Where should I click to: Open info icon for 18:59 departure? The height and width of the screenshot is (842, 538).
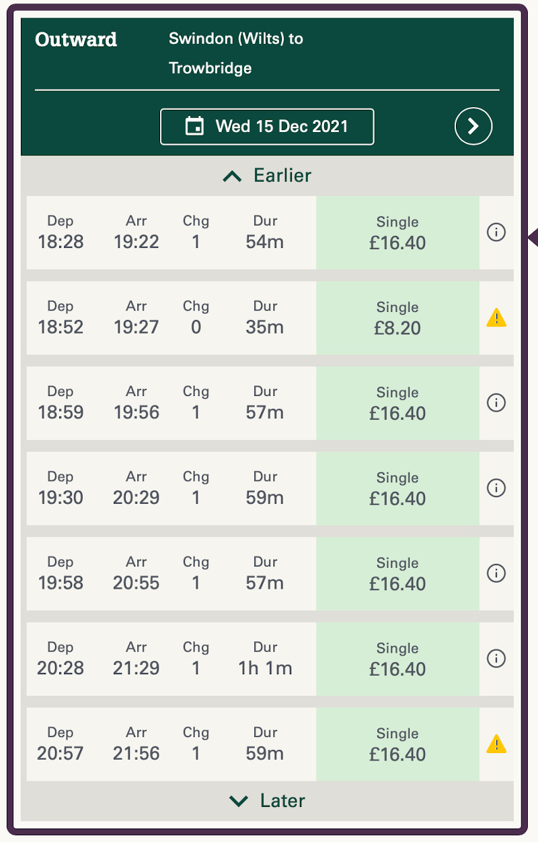[496, 403]
